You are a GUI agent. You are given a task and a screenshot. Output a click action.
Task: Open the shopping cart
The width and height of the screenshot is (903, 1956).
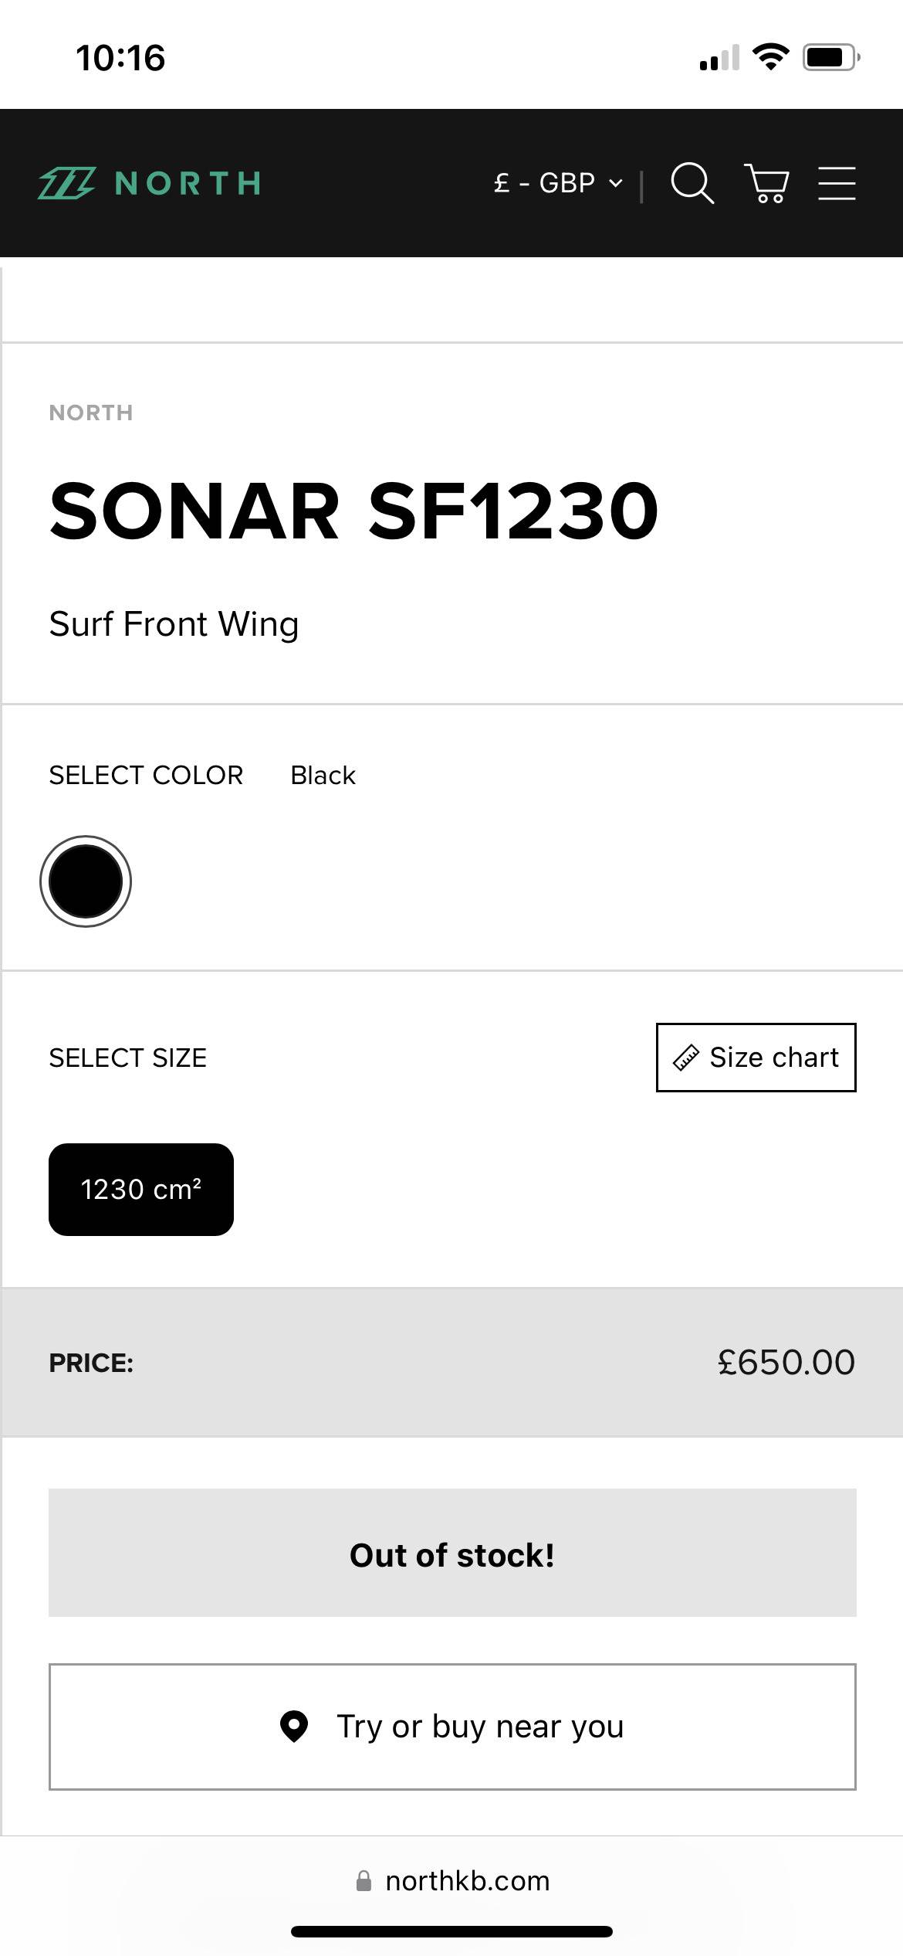[766, 183]
